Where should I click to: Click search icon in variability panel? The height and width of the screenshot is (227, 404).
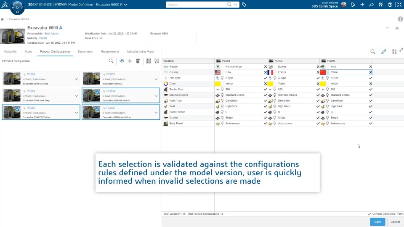tap(373, 52)
